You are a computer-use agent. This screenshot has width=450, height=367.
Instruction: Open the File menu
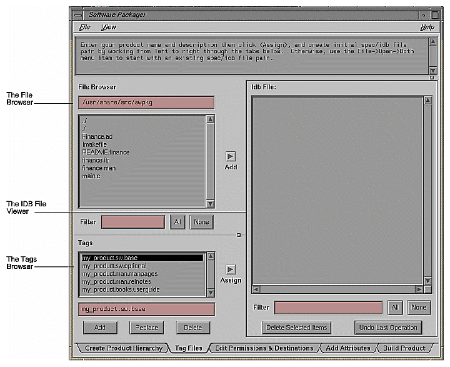tap(84, 28)
